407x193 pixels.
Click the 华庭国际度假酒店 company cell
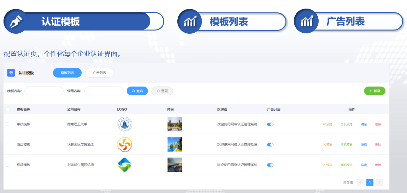tap(80, 145)
